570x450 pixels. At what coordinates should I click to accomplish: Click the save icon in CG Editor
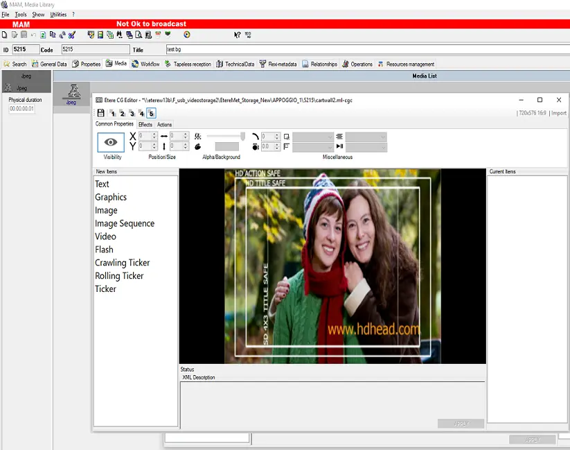click(101, 113)
